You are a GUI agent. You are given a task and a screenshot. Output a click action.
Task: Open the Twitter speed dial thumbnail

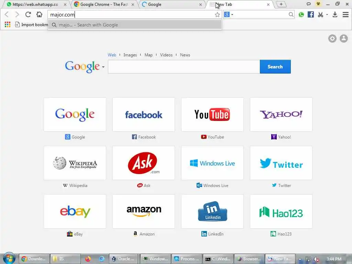point(281,163)
